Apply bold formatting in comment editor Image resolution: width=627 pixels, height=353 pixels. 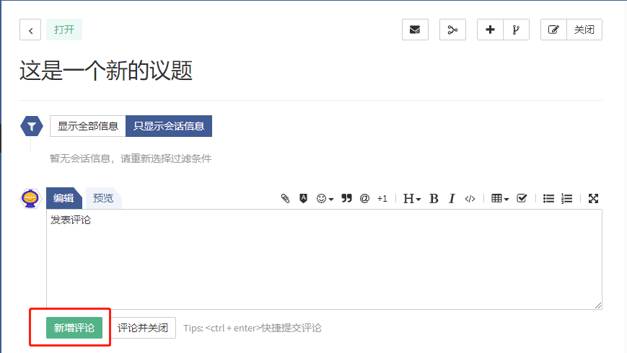(434, 199)
